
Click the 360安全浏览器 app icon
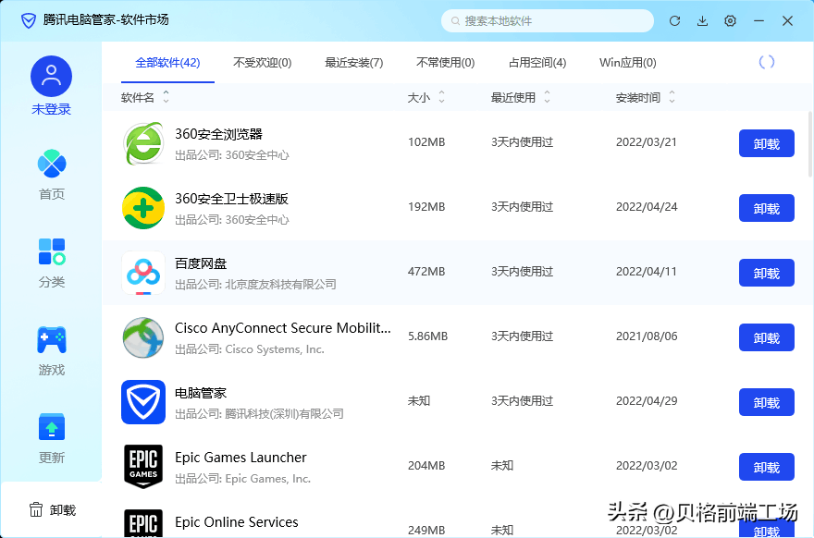click(143, 143)
